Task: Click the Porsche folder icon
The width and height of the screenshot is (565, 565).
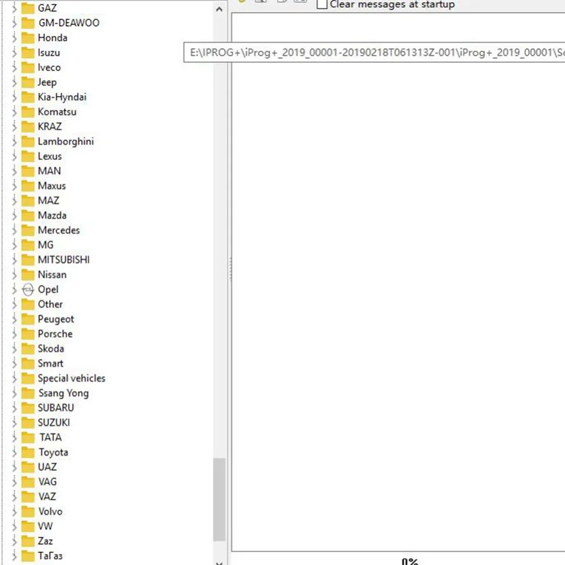Action: click(28, 333)
